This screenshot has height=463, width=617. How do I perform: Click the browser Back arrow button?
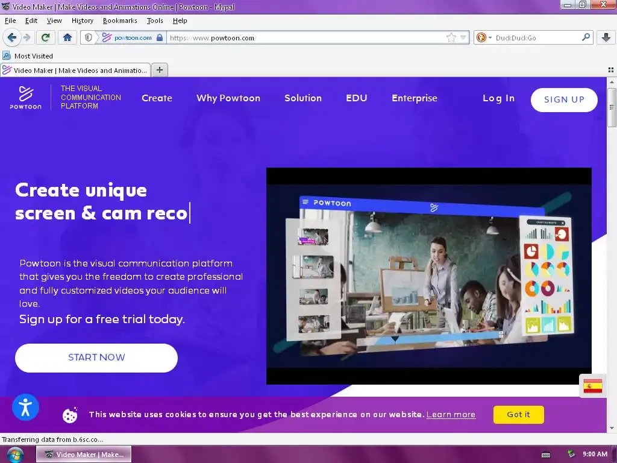12,37
